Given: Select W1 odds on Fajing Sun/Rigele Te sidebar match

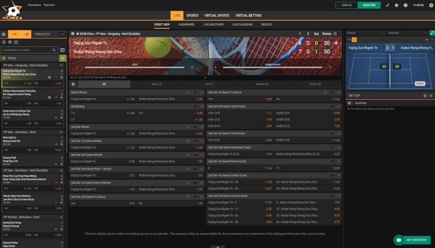Looking at the screenshot, I should click(18, 83).
